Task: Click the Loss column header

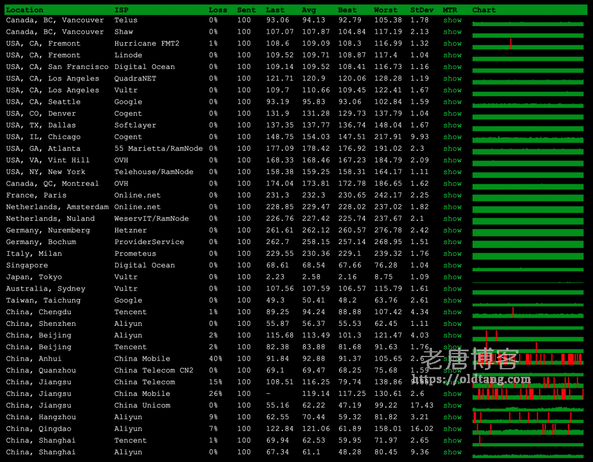Action: [218, 10]
